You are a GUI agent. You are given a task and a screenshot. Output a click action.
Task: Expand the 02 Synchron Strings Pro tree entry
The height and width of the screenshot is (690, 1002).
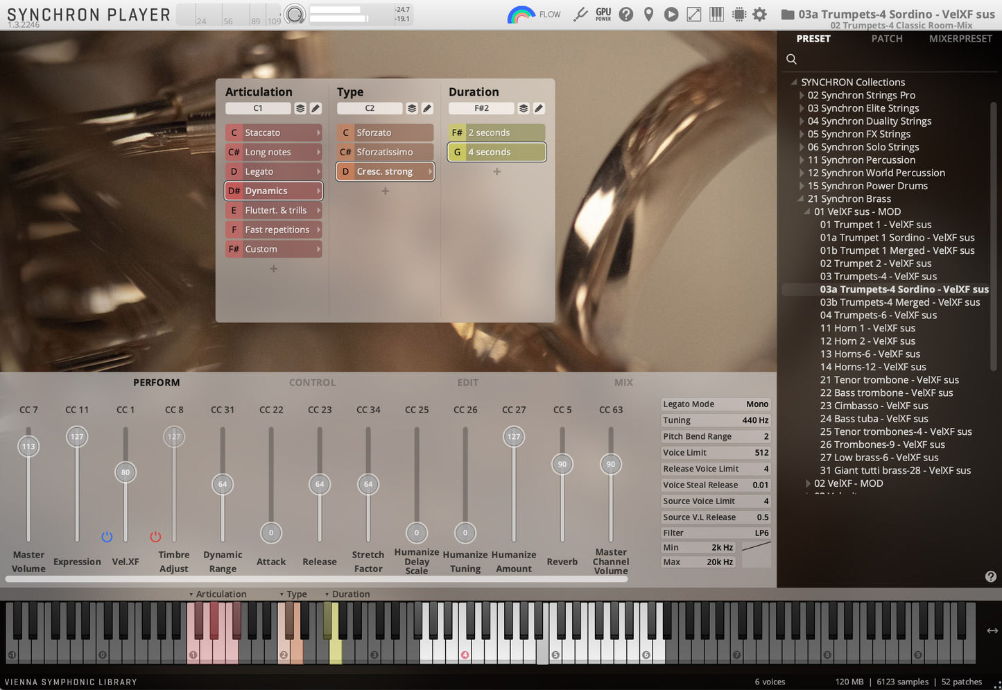[x=802, y=95]
